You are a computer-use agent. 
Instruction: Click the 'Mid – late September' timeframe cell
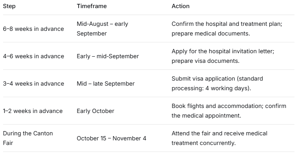click(105, 84)
